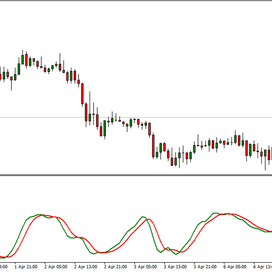Viewport: 272px width, 272px height.
Task: Click the green oscillator dip near 3 Apr 13:00
Action: [162, 252]
